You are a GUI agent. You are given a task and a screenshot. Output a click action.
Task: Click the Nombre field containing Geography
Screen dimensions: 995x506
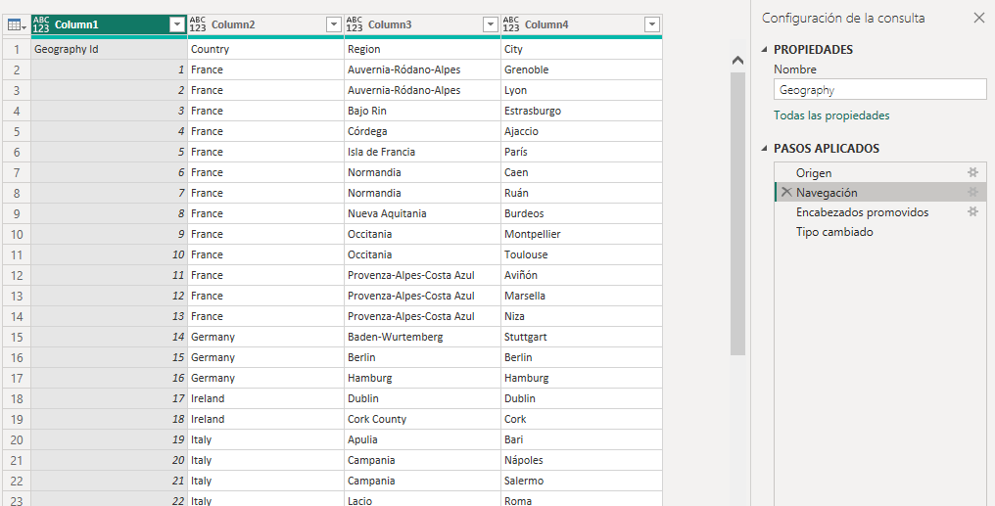pos(878,89)
